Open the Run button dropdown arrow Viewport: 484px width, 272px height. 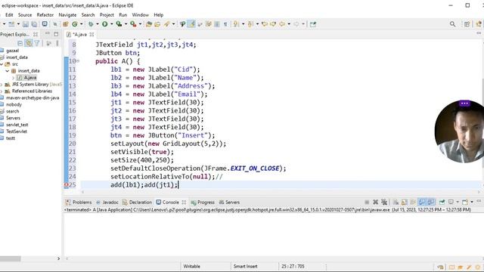[x=111, y=24]
